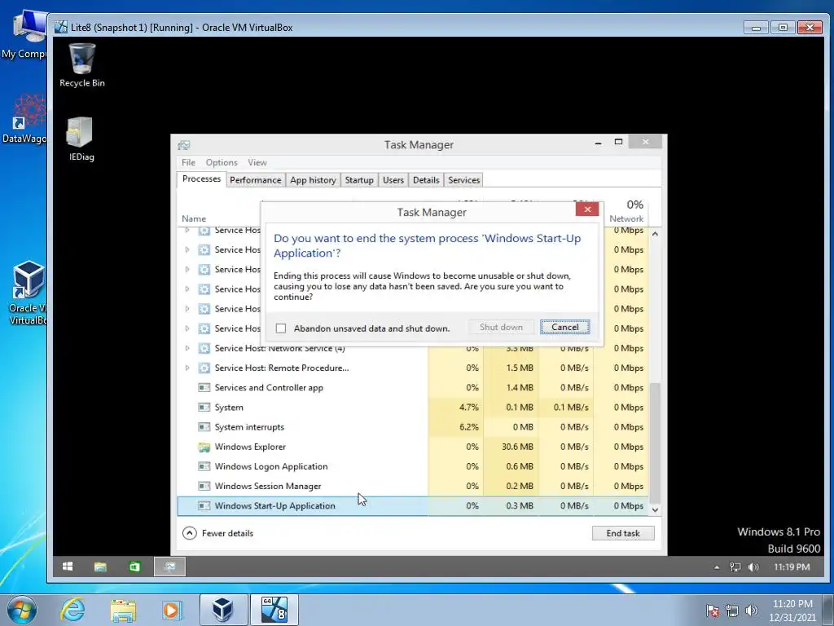
Task: Close the Task Manager confirmation dialog
Action: click(x=587, y=209)
